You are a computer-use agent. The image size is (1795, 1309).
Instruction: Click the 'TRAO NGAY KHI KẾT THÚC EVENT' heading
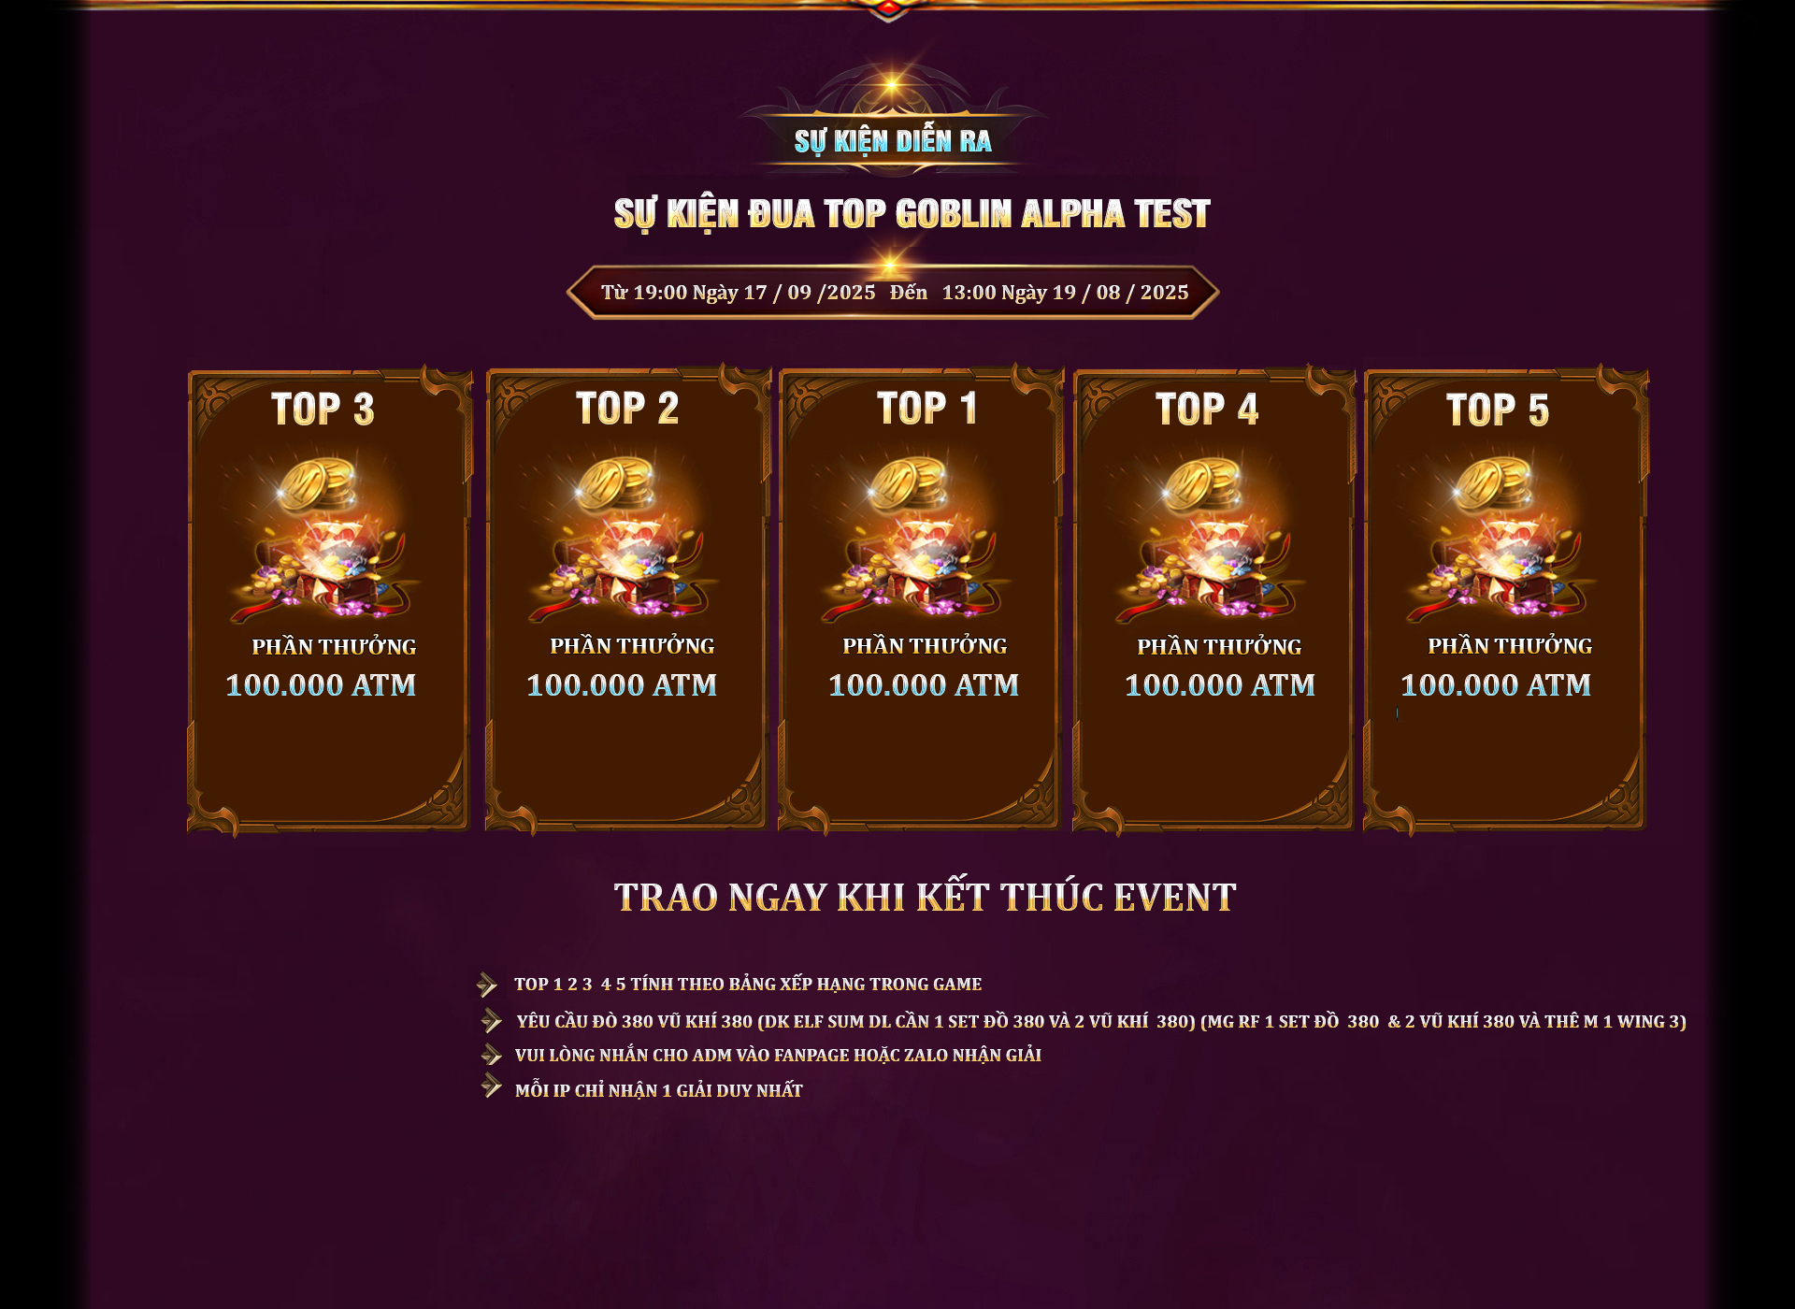925,898
